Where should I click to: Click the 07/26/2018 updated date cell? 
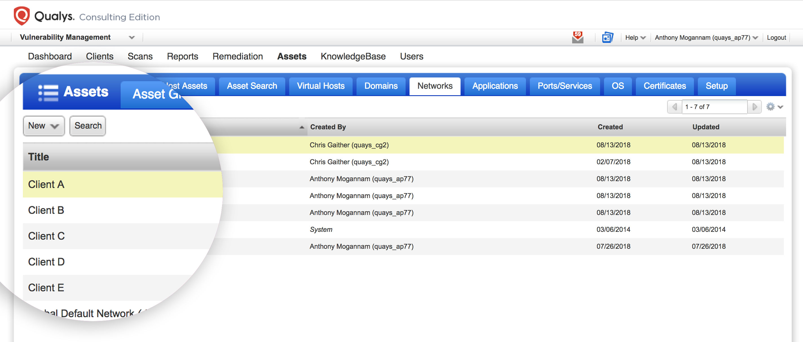[x=709, y=246]
